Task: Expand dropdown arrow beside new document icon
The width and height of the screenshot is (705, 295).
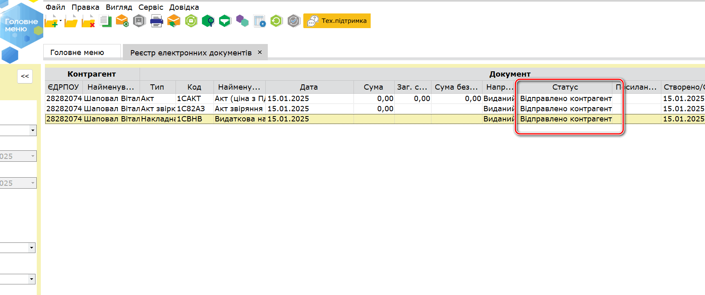Action: click(61, 21)
